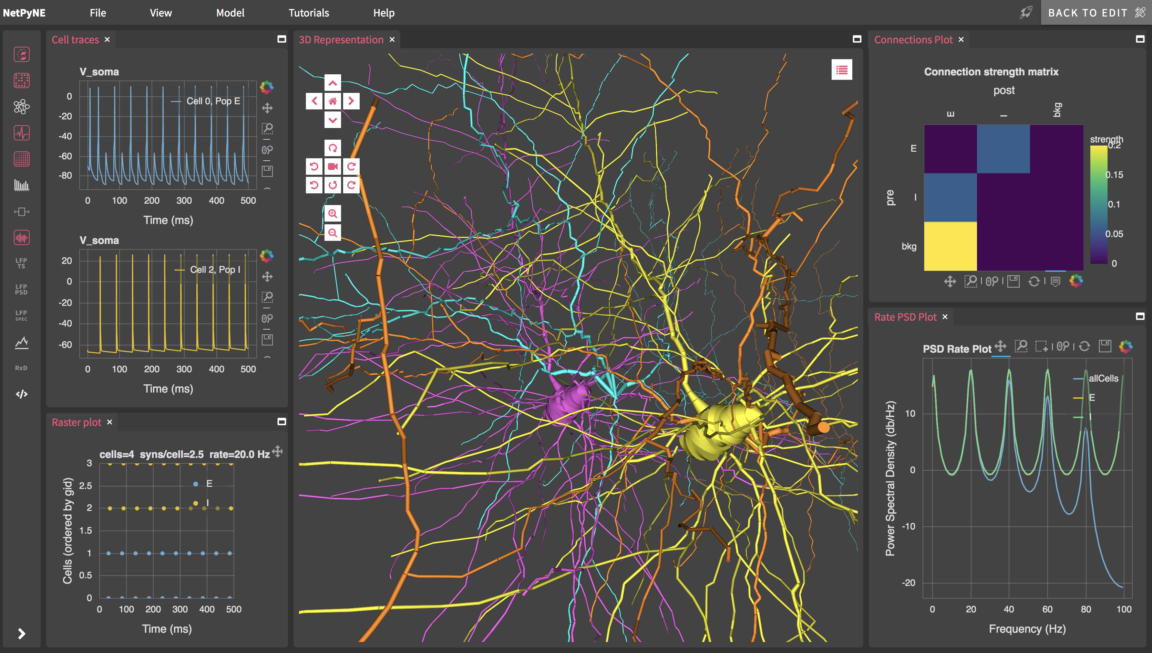The height and width of the screenshot is (653, 1152).
Task: Open the LFP PSD plot in sidebar
Action: [21, 289]
